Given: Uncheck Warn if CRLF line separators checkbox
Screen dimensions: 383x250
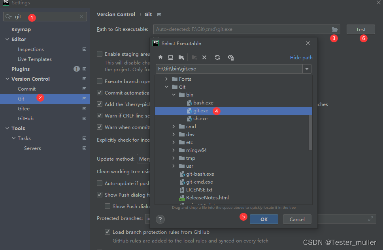Looking at the screenshot, I should [100, 116].
